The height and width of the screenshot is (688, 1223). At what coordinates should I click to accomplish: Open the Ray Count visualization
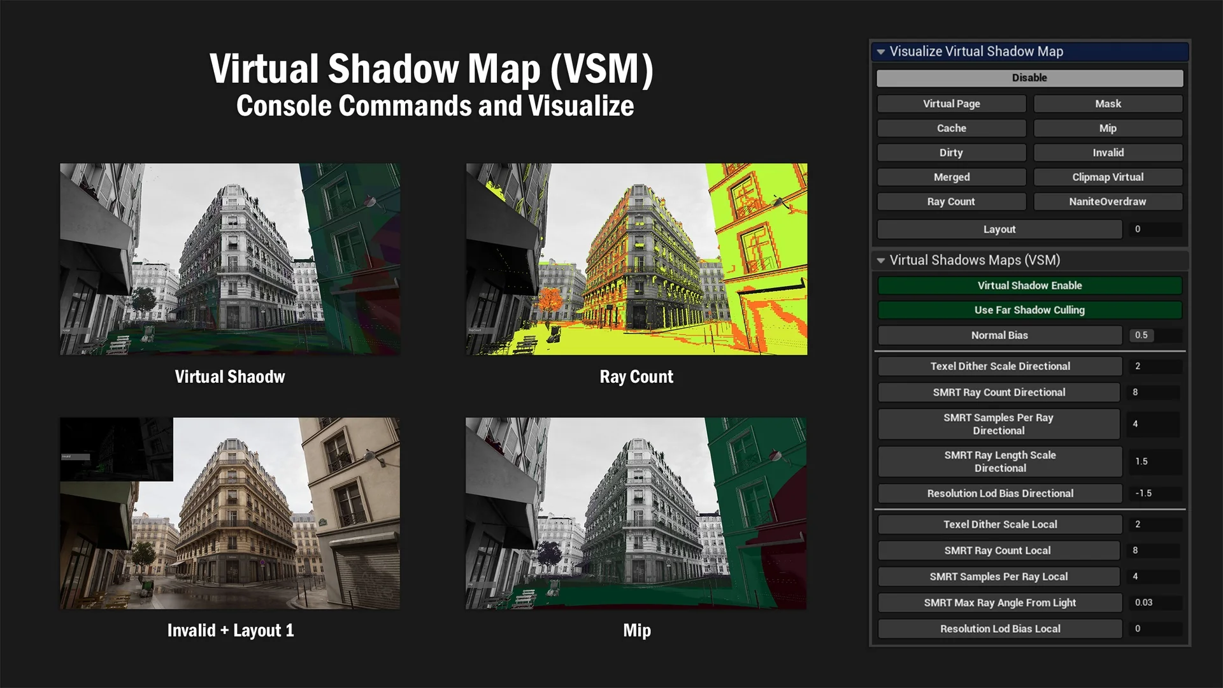click(x=951, y=201)
